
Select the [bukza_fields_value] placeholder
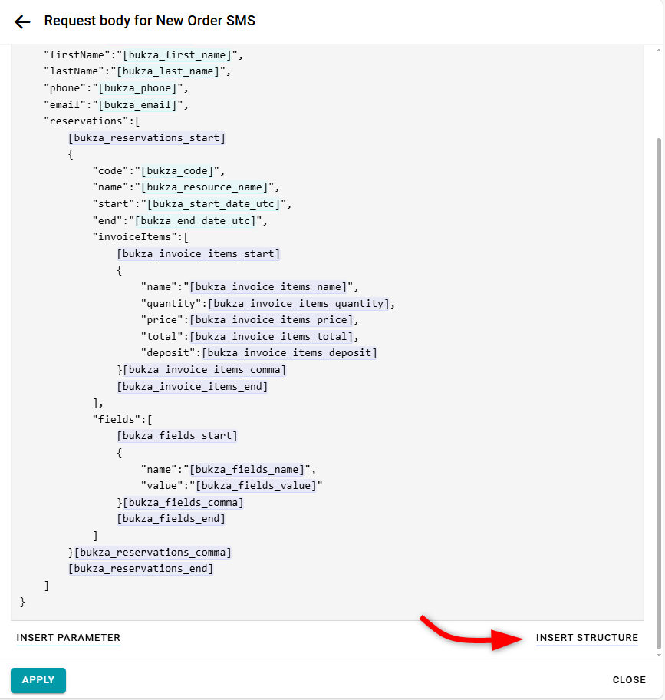(256, 486)
